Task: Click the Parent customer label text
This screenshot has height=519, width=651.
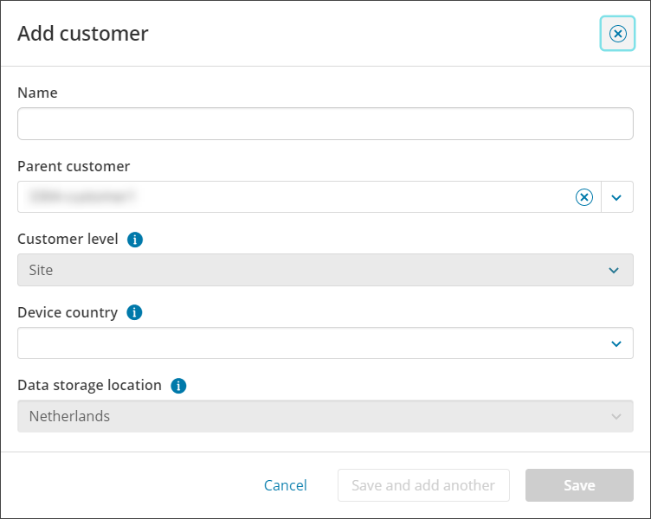Action: tap(74, 166)
